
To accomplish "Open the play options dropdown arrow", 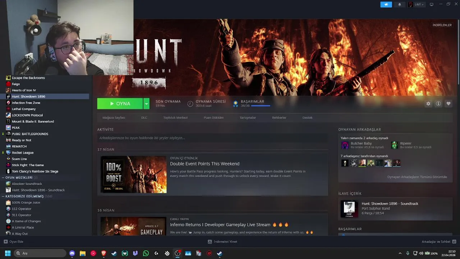I will (146, 104).
